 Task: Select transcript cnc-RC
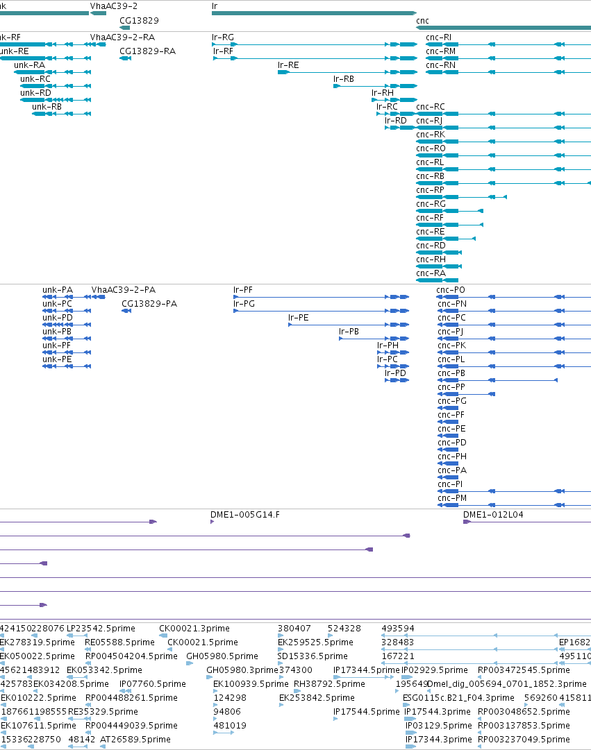coord(431,107)
